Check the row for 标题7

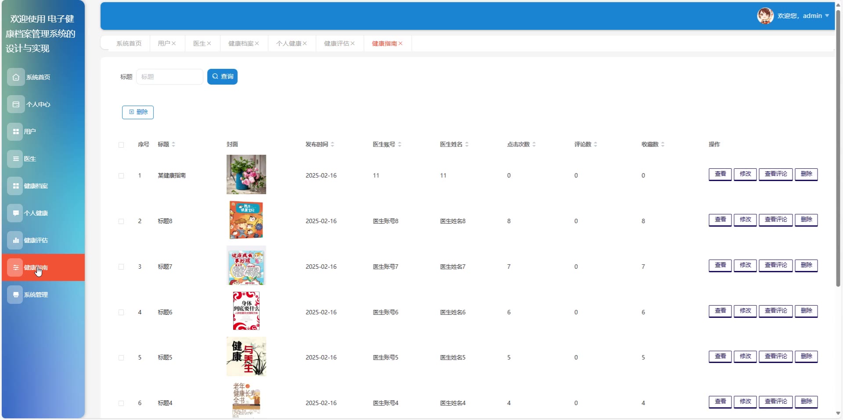(121, 267)
